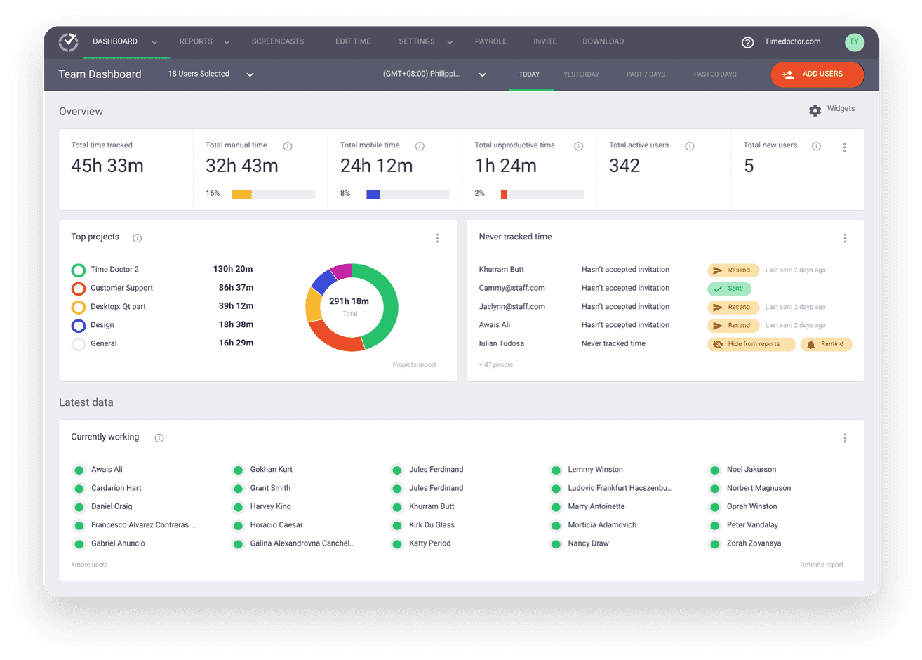Screen dimensions: 922x660
Task: Open the Payroll menu item
Action: pos(490,42)
